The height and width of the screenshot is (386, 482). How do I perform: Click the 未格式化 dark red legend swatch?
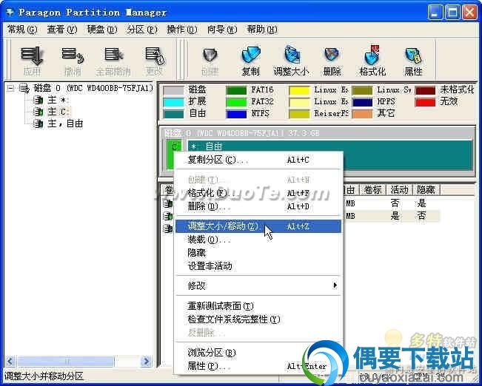coord(425,90)
